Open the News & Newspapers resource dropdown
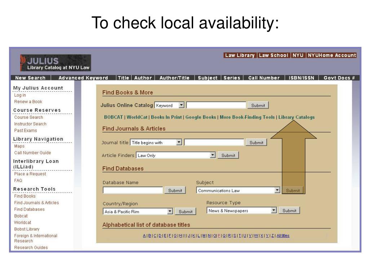This screenshot has height=277, width=369. point(241,210)
